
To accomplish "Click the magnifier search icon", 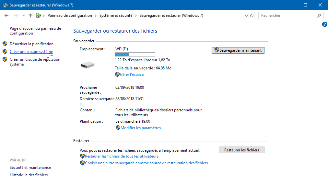I will click(319, 15).
